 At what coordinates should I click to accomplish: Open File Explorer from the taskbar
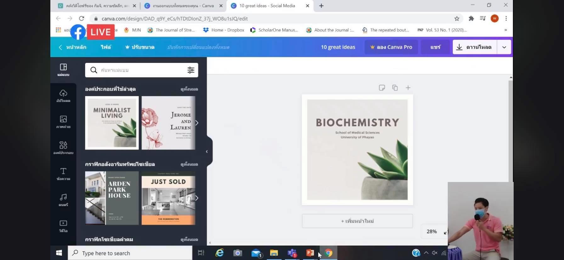click(x=274, y=253)
